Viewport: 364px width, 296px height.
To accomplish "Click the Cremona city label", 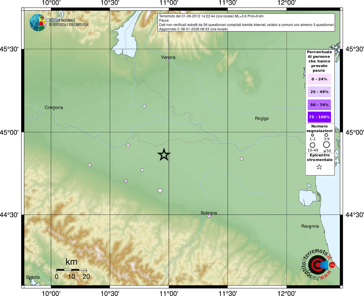I will (x=54, y=108).
